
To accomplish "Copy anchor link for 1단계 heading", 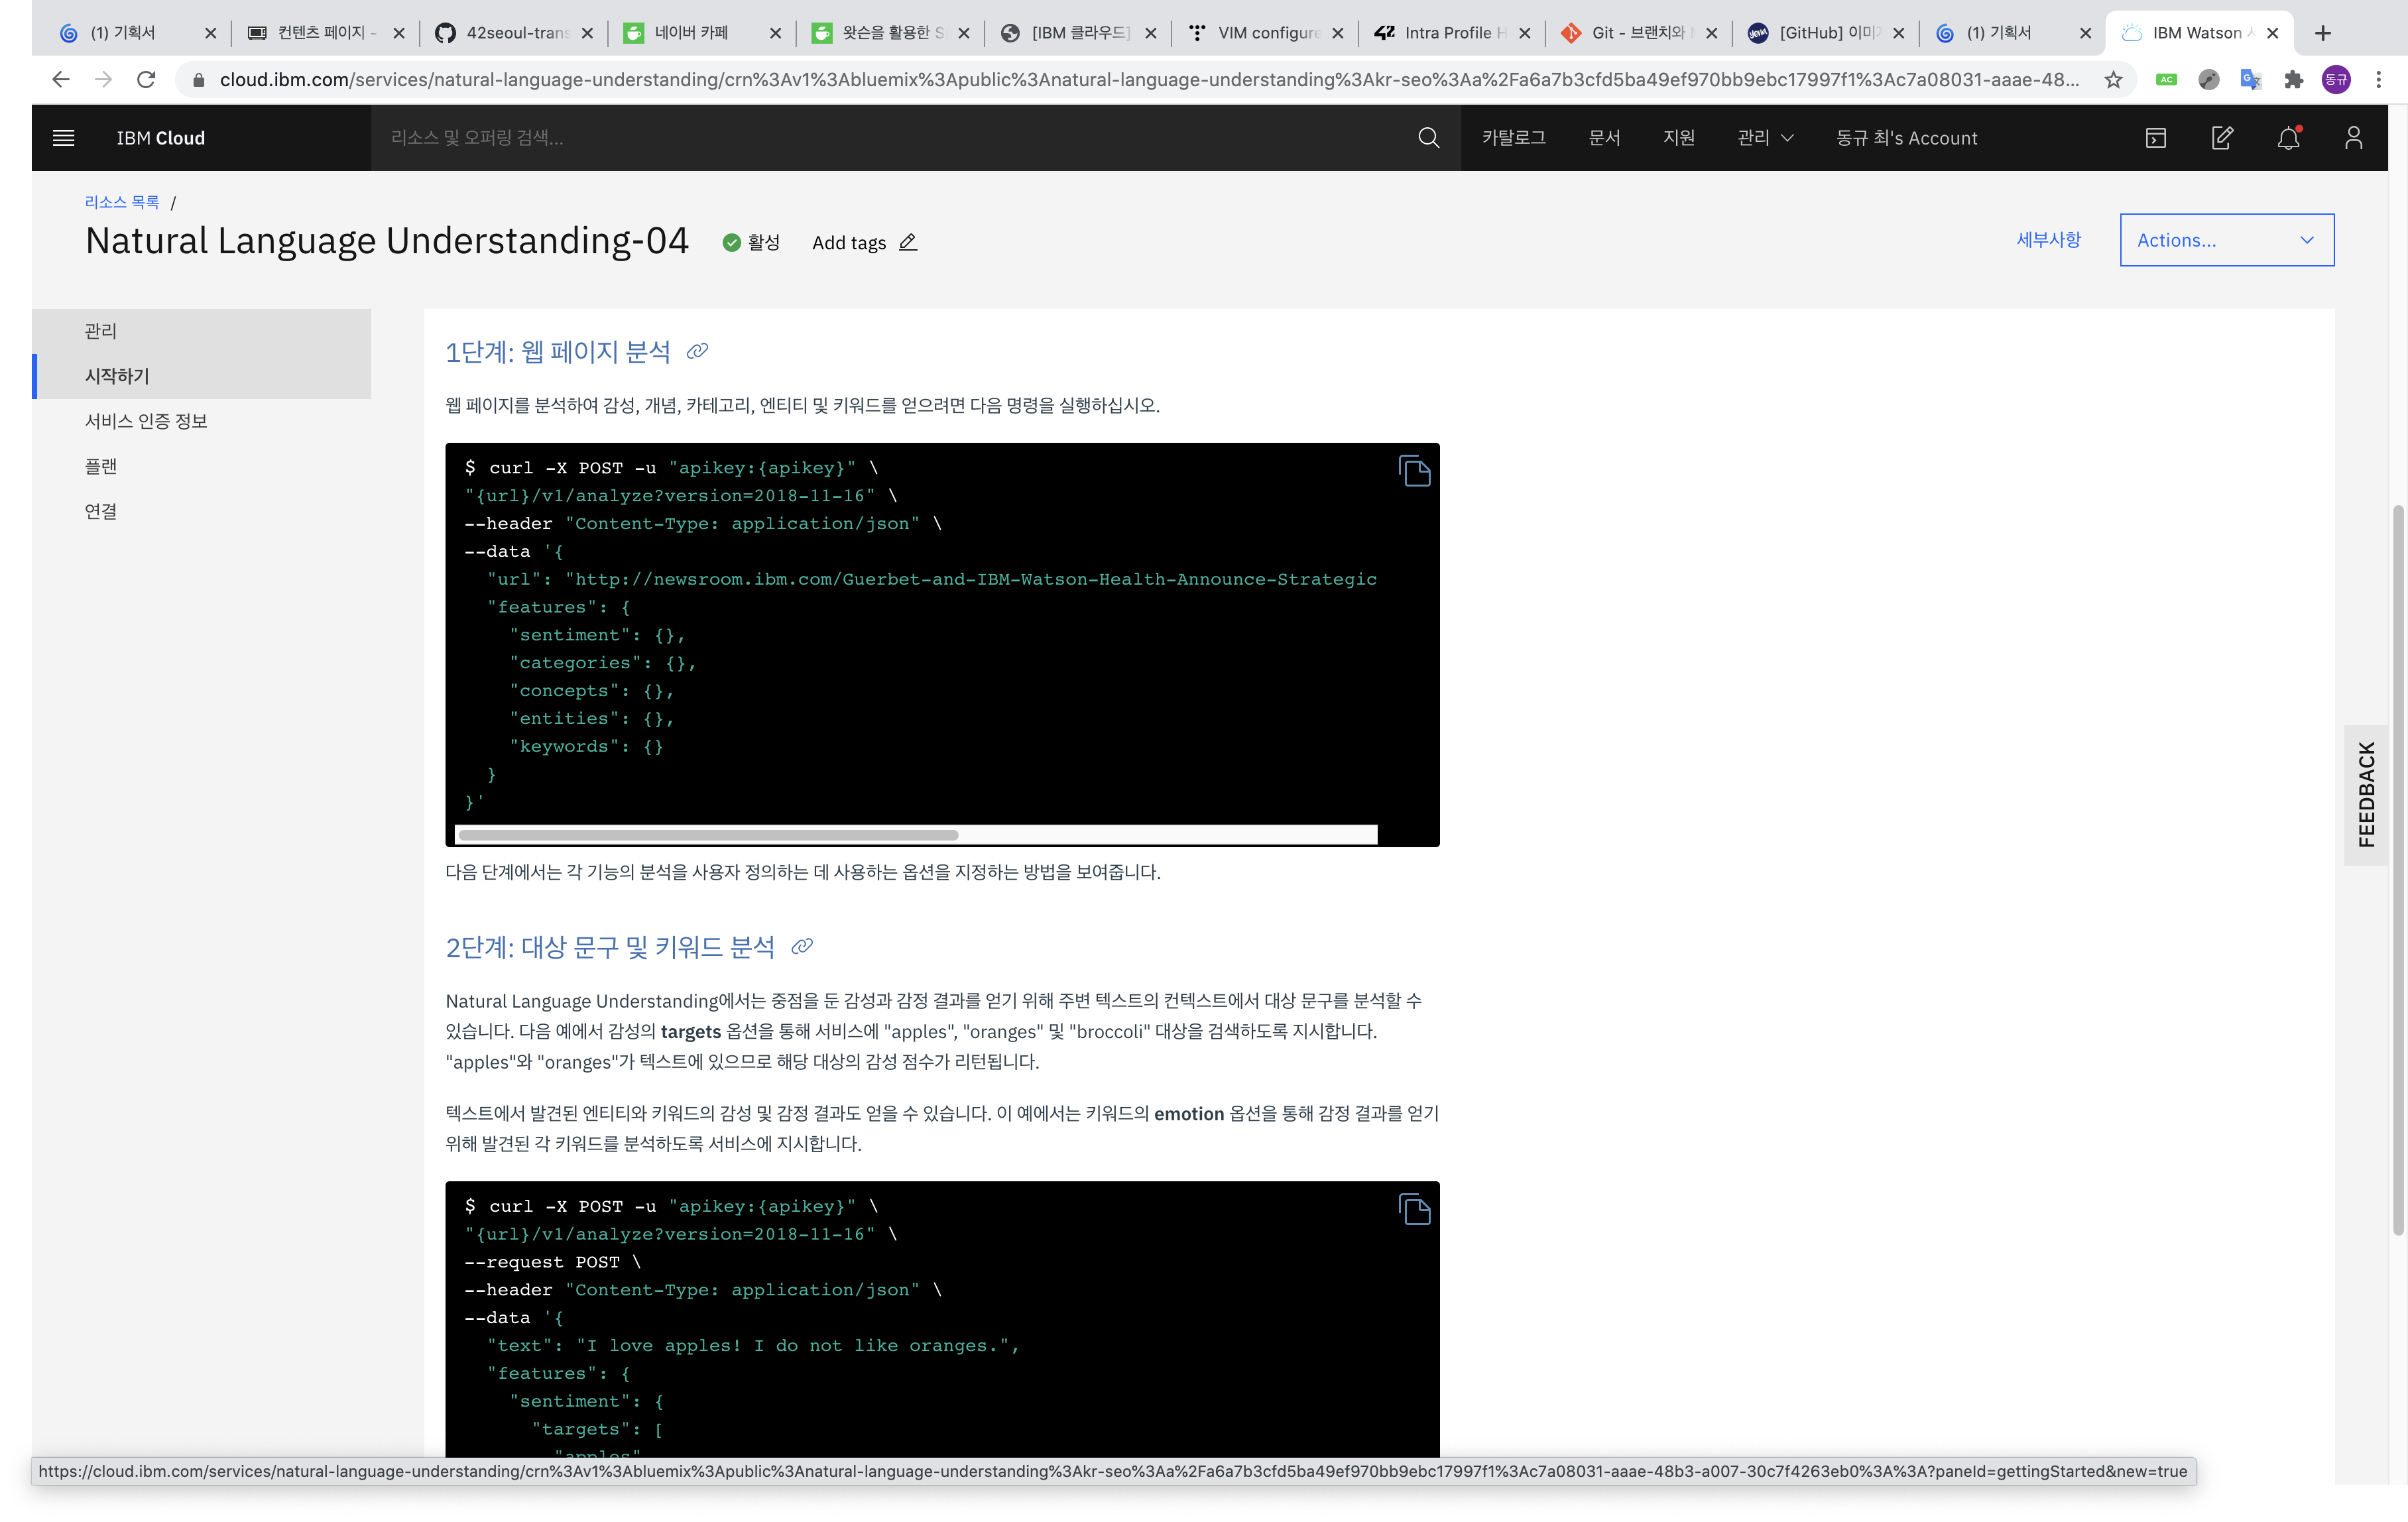I will click(697, 351).
